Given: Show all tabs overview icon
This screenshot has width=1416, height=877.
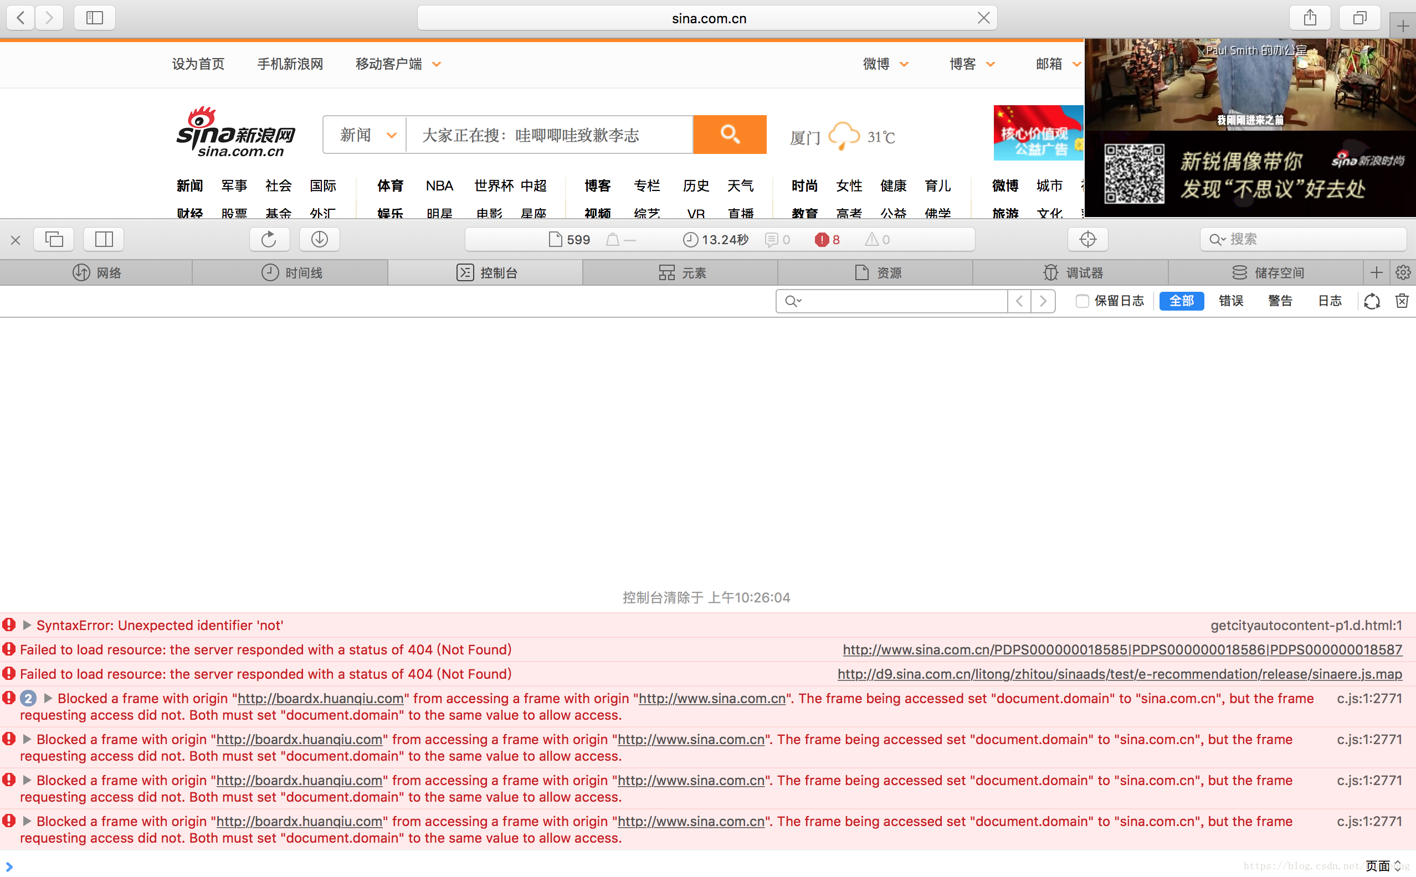Looking at the screenshot, I should click(1359, 18).
